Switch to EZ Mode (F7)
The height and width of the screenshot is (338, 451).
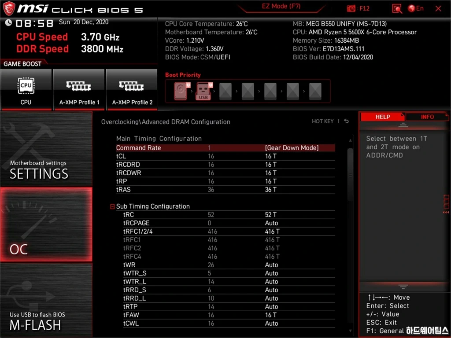(x=281, y=6)
